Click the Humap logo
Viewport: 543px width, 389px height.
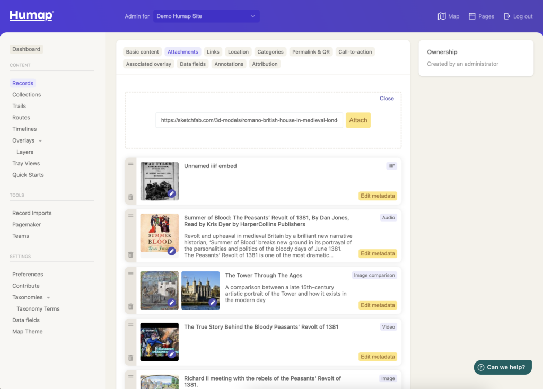pyautogui.click(x=31, y=15)
